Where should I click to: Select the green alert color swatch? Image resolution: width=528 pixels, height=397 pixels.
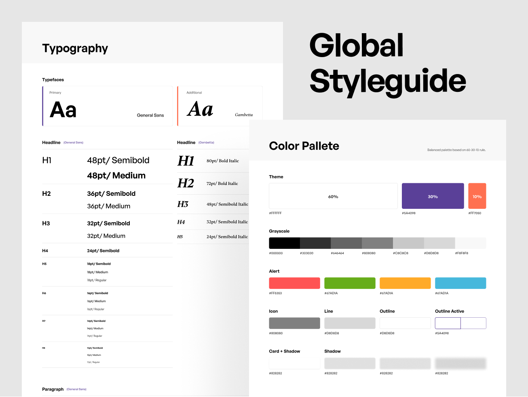(x=350, y=283)
